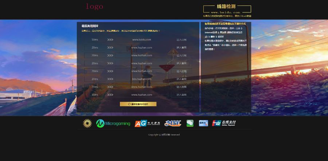Click the 最新备用网址 heading
Viewport: 328px width, 161px height.
click(90, 26)
